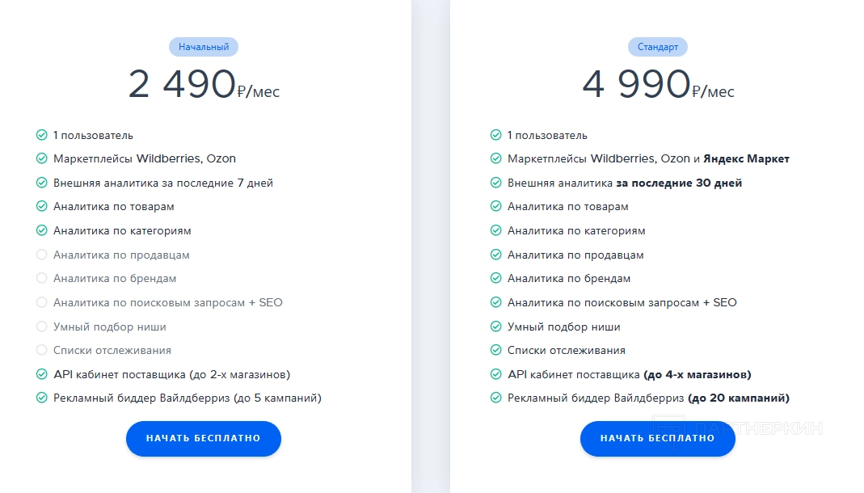Click check icon beside 30 дней analytics

[x=496, y=183]
